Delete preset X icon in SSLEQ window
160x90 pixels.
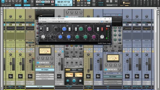tap(62, 21)
